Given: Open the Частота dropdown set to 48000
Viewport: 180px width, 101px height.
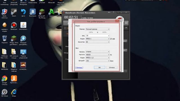Looking at the screenshot, I should click(x=98, y=55).
